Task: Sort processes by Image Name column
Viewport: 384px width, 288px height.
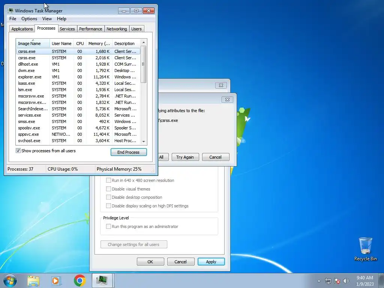Action: coord(33,43)
